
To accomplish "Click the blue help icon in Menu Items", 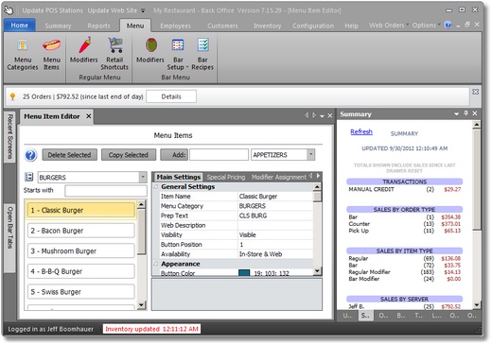I will click(30, 155).
